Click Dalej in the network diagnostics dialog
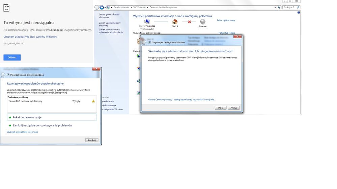Viewport: 337px width, 189px height. pyautogui.click(x=221, y=108)
